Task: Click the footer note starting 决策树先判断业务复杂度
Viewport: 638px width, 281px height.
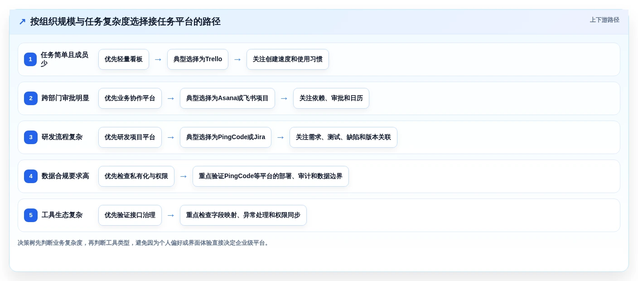Action: [144, 243]
